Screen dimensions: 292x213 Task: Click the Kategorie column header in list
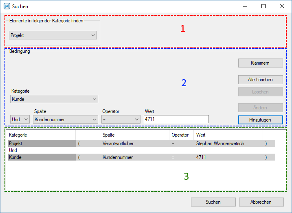click(x=41, y=135)
